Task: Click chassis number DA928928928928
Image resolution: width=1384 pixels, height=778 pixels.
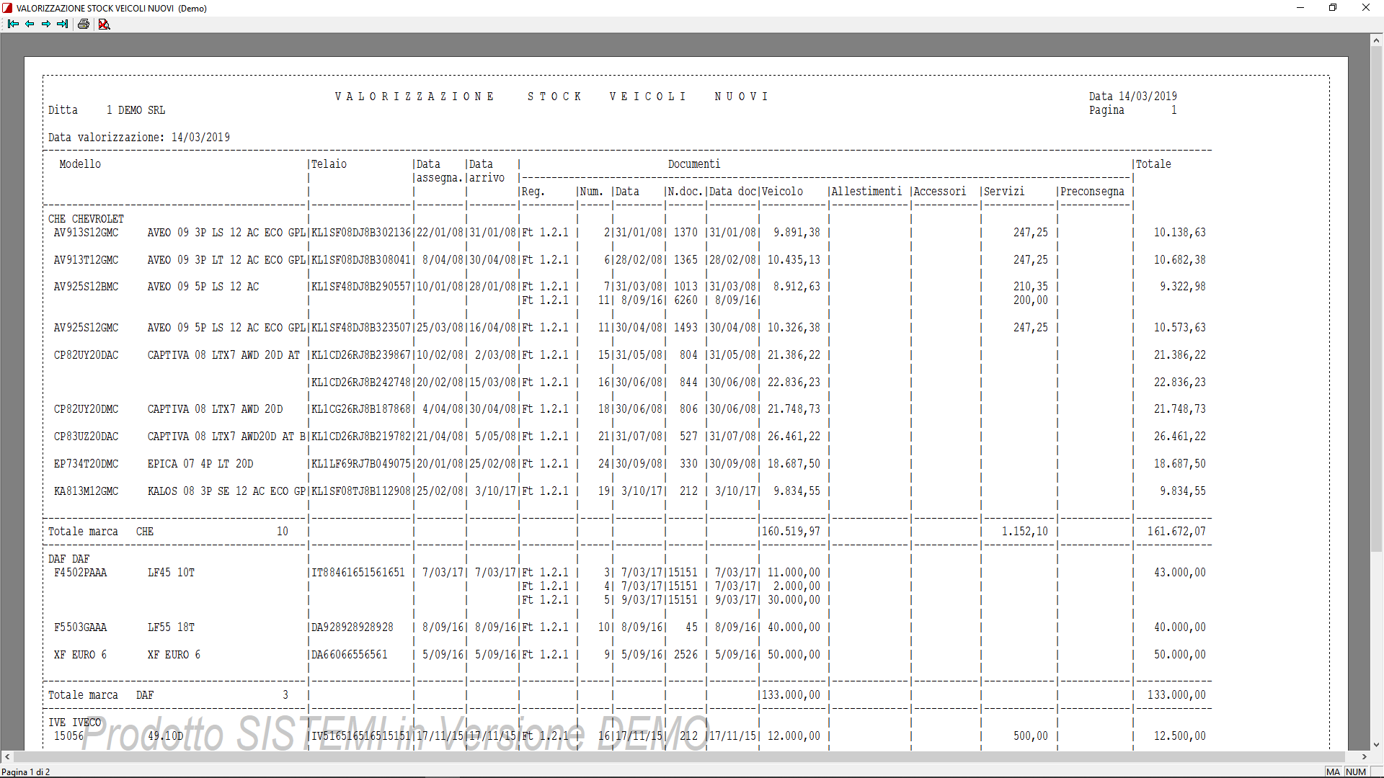Action: coord(352,627)
